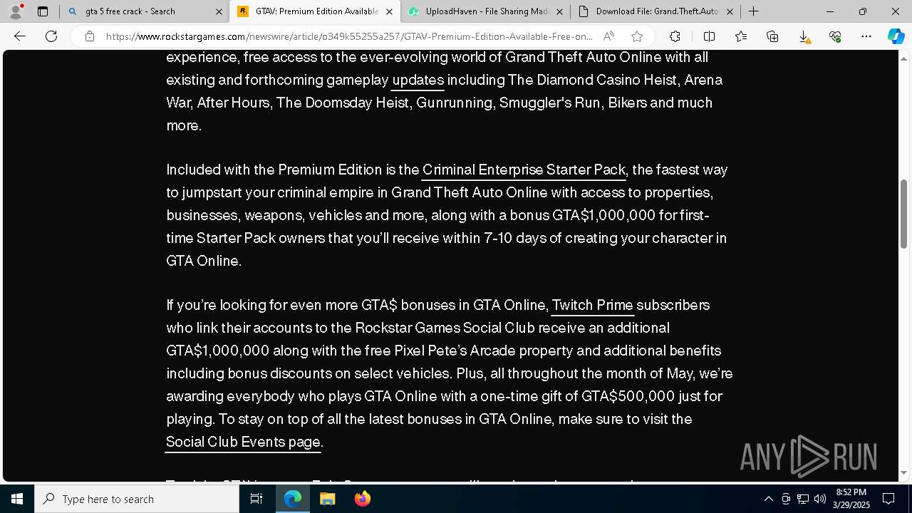The height and width of the screenshot is (513, 912).
Task: Select the GTAV Premium Edition tab
Action: pos(314,11)
